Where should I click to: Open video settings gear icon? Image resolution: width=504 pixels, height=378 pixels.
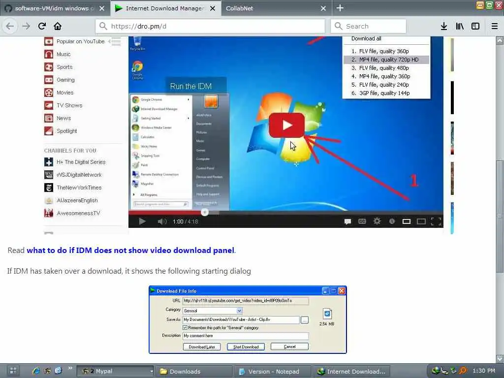[377, 221]
